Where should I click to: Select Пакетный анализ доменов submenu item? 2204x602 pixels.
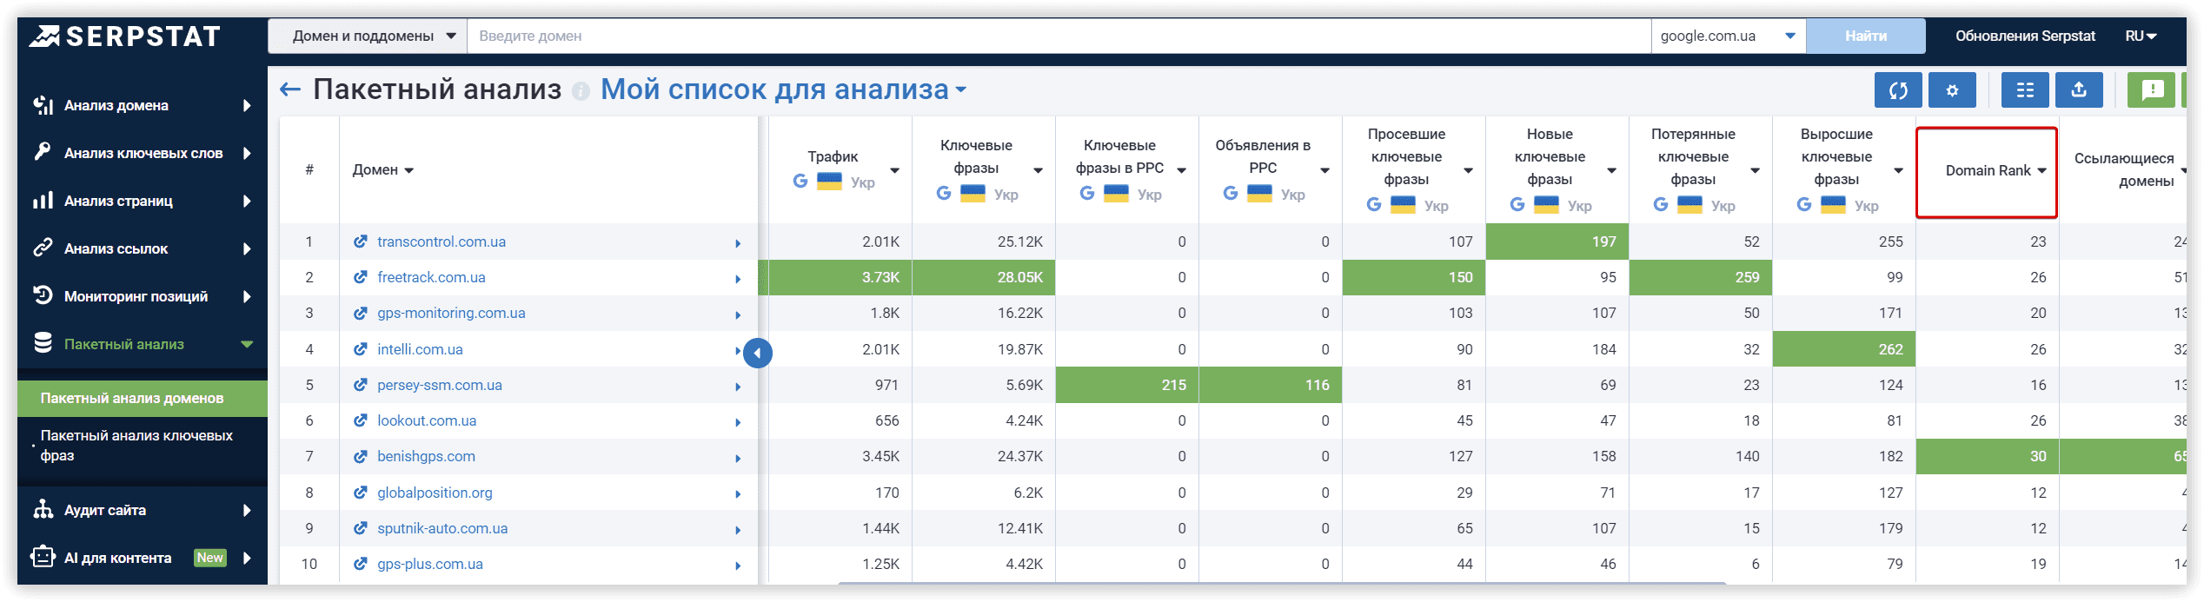(143, 398)
